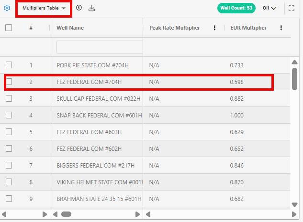
Task: Toggle the fullscreen expand icon
Action: click(x=292, y=8)
